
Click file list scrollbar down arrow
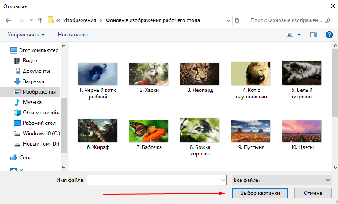pos(335,167)
